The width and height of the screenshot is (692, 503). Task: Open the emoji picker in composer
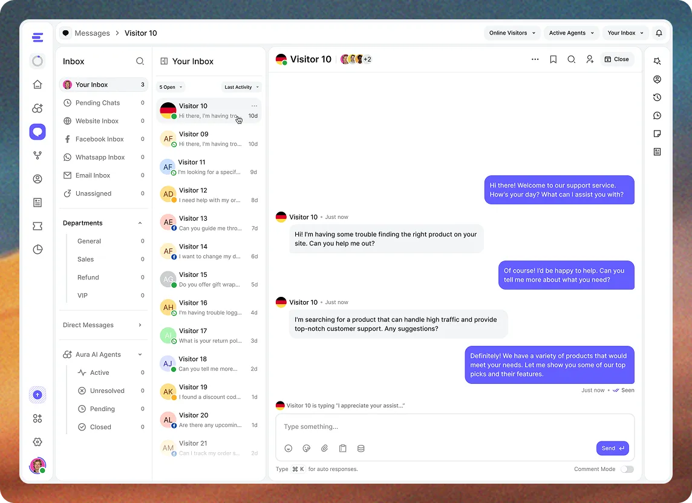(288, 449)
